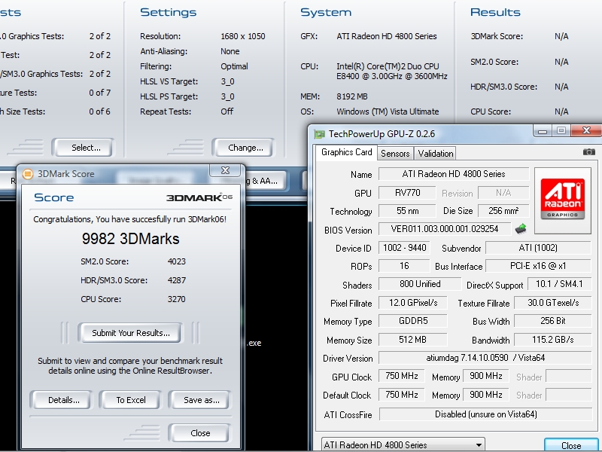602x452 pixels.
Task: Click the 3DMark Score window orange icon
Action: (28, 174)
